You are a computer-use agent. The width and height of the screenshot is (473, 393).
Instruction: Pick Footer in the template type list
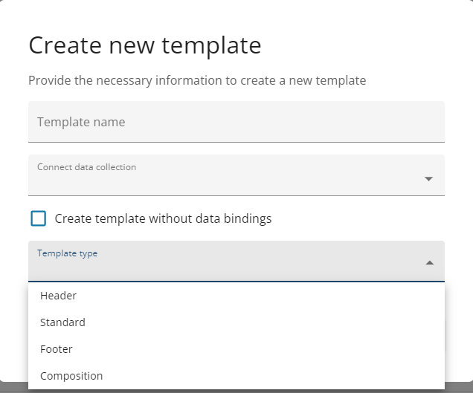(57, 349)
